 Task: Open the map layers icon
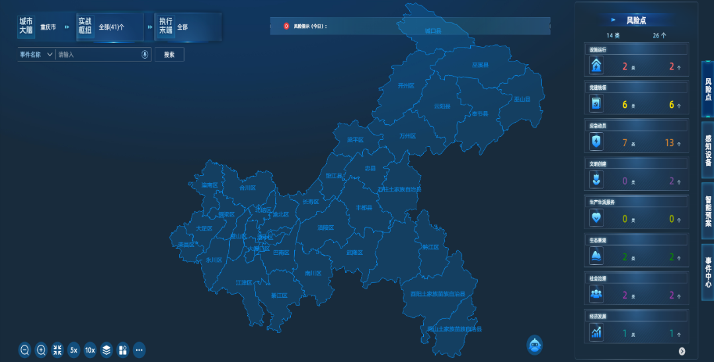(x=106, y=349)
